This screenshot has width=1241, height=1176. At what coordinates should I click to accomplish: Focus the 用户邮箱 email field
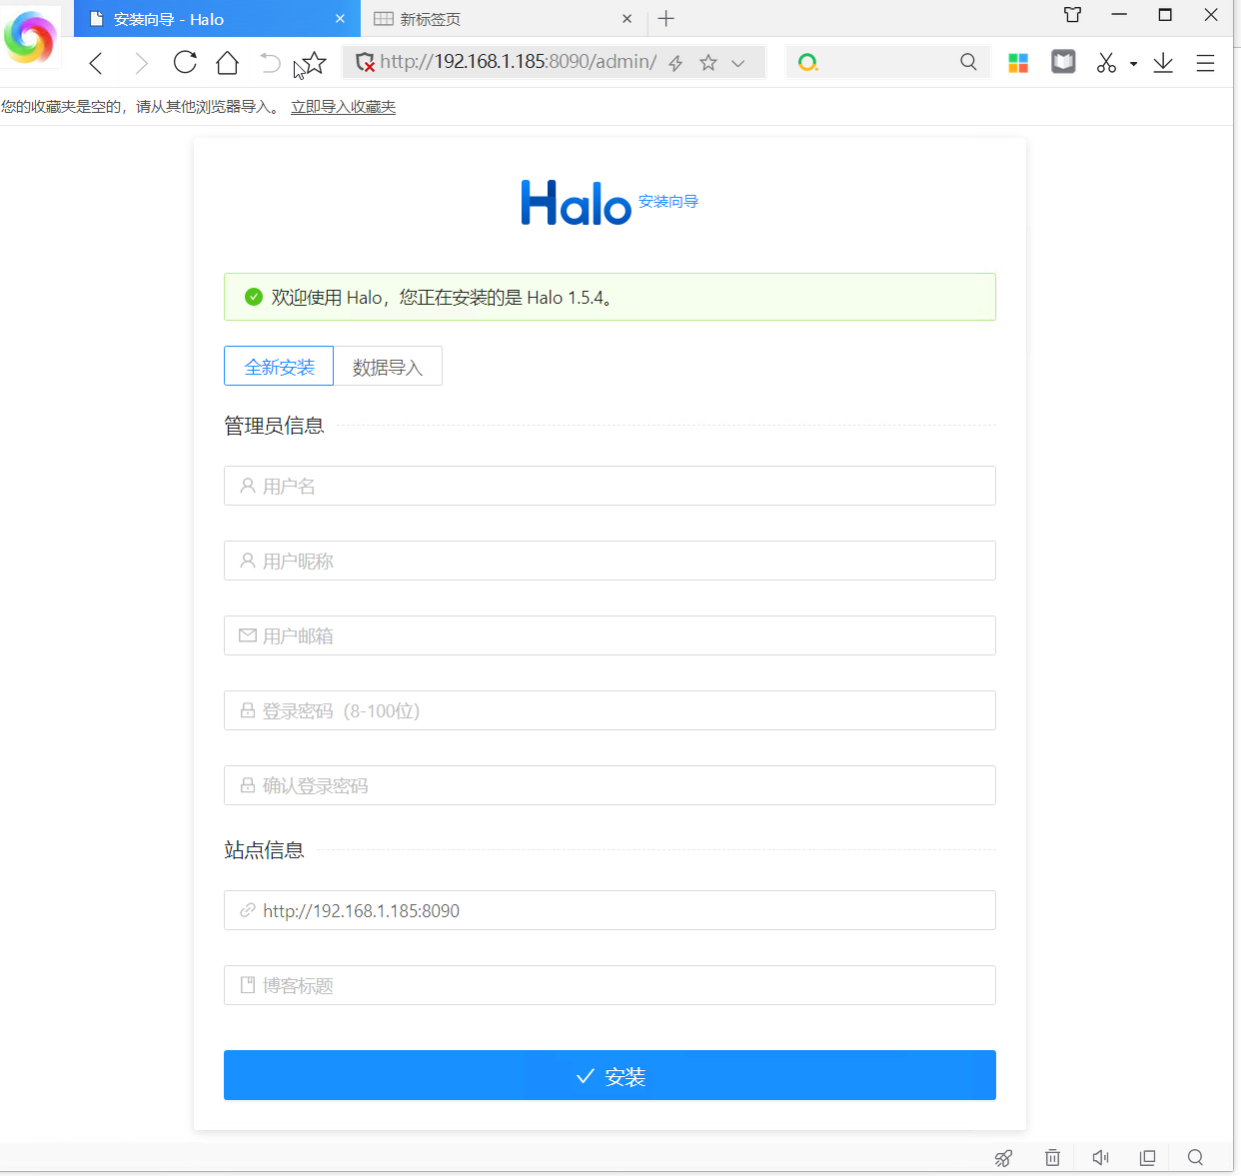(610, 635)
